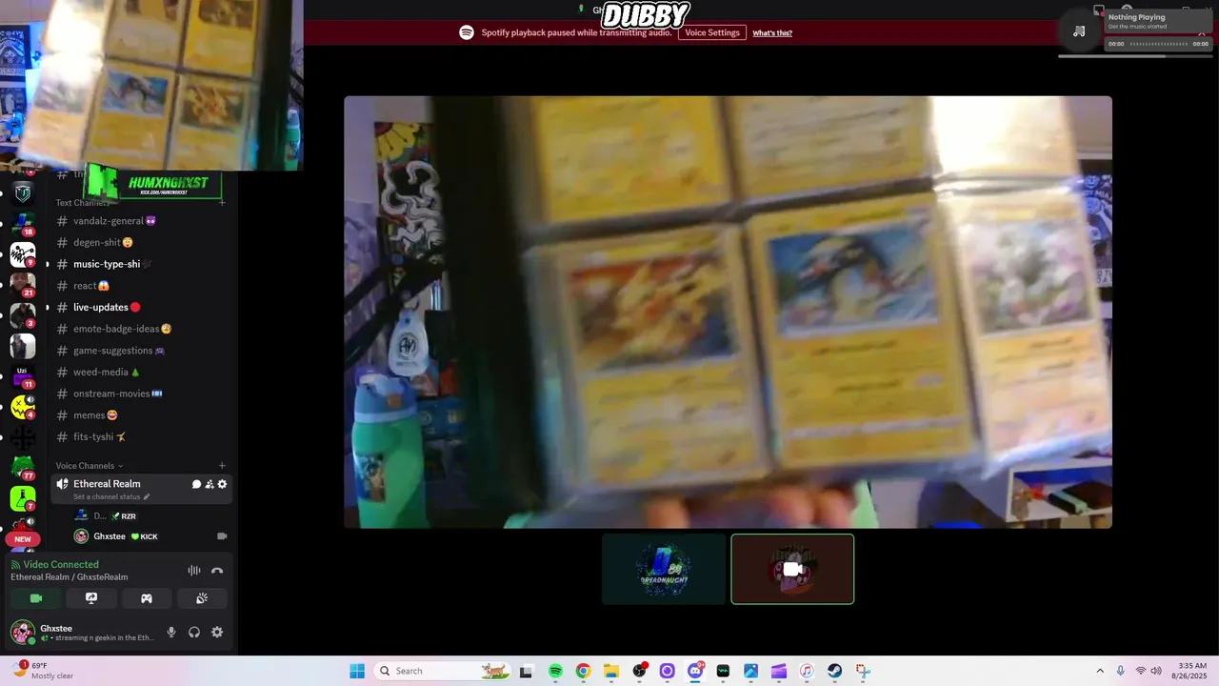Screen dimensions: 1219x686
Task: Open the Windows Start menu
Action: tap(357, 671)
